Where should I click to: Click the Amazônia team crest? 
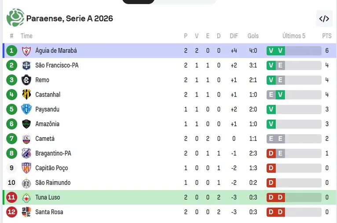26,124
